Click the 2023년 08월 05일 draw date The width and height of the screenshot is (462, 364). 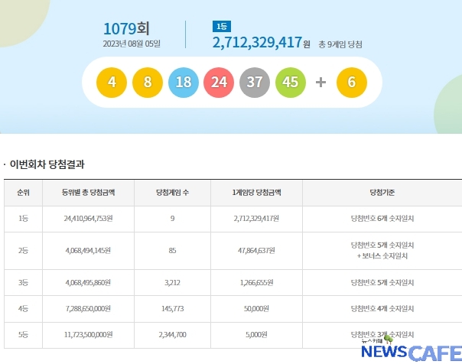(x=132, y=44)
